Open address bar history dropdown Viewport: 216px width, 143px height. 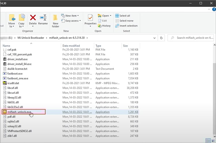point(154,38)
